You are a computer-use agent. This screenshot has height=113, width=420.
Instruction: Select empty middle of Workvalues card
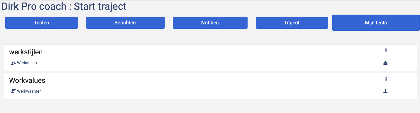[210, 86]
